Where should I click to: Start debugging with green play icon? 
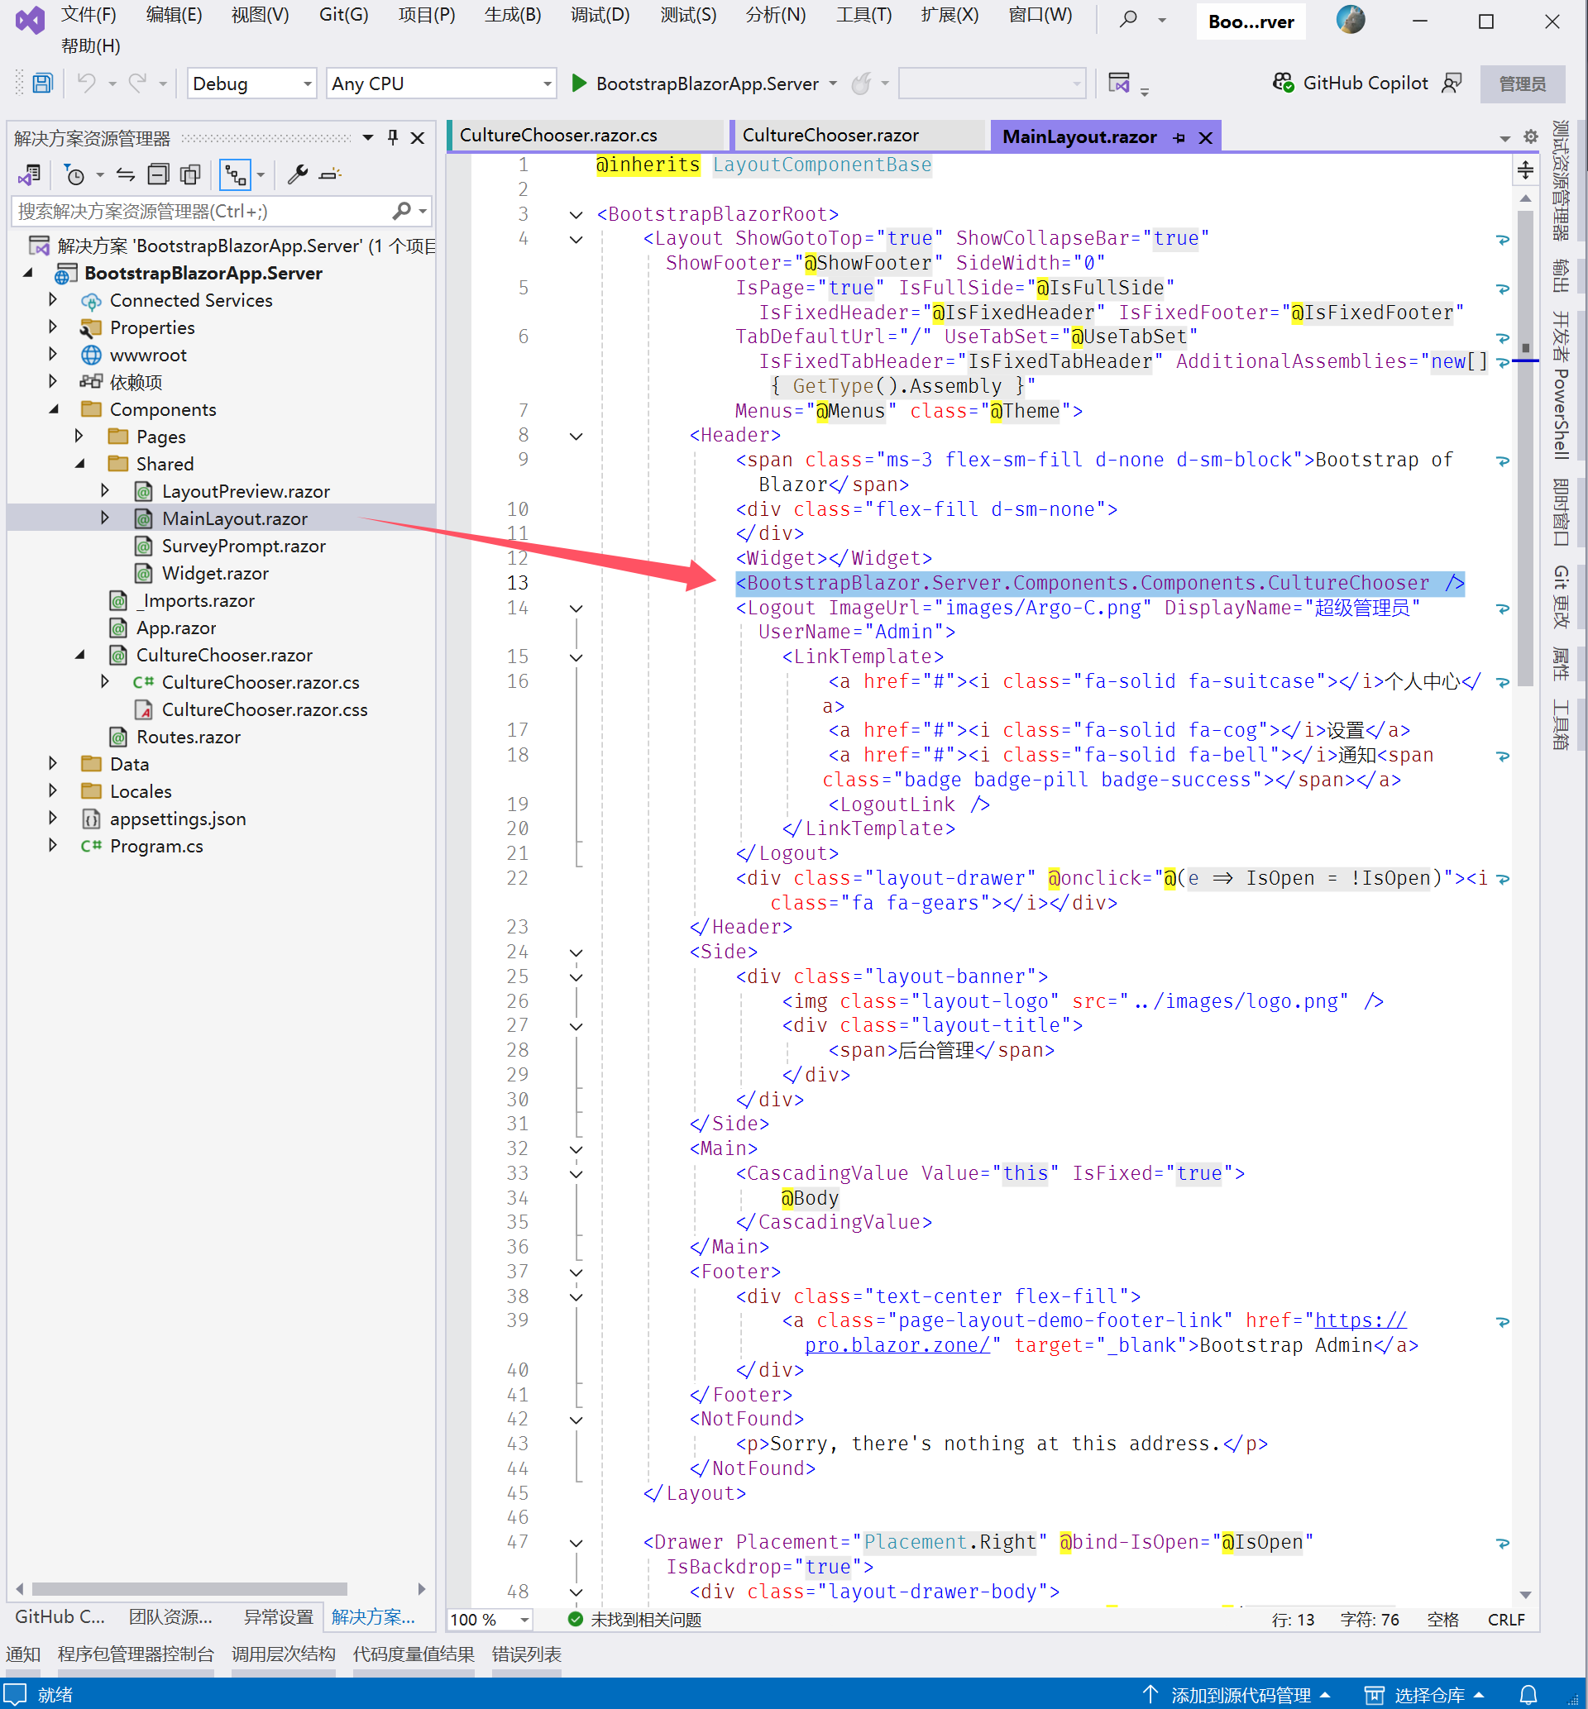click(579, 84)
